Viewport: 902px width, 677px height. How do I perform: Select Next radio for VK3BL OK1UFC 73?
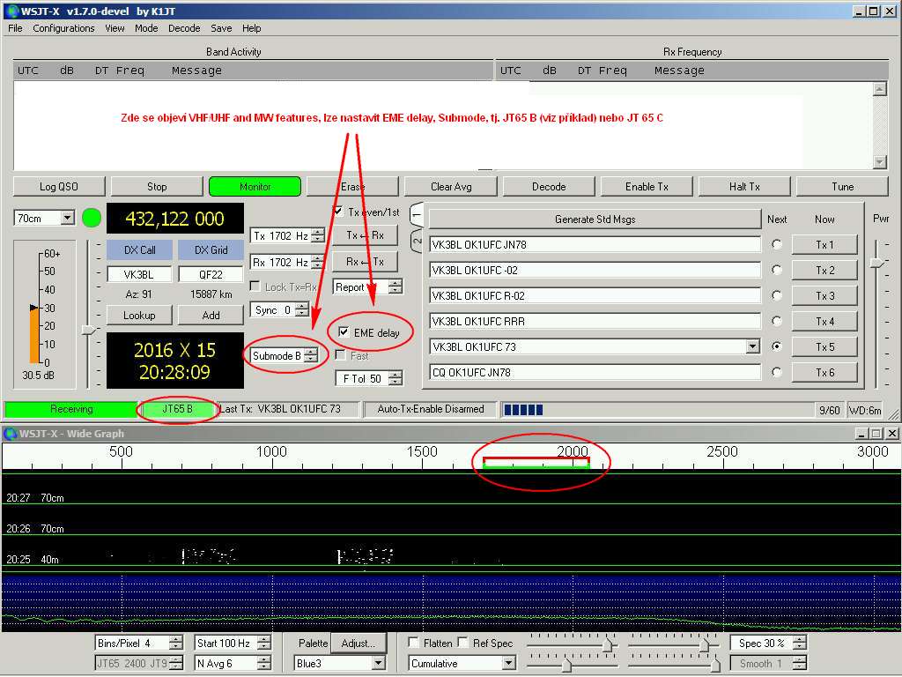click(777, 346)
